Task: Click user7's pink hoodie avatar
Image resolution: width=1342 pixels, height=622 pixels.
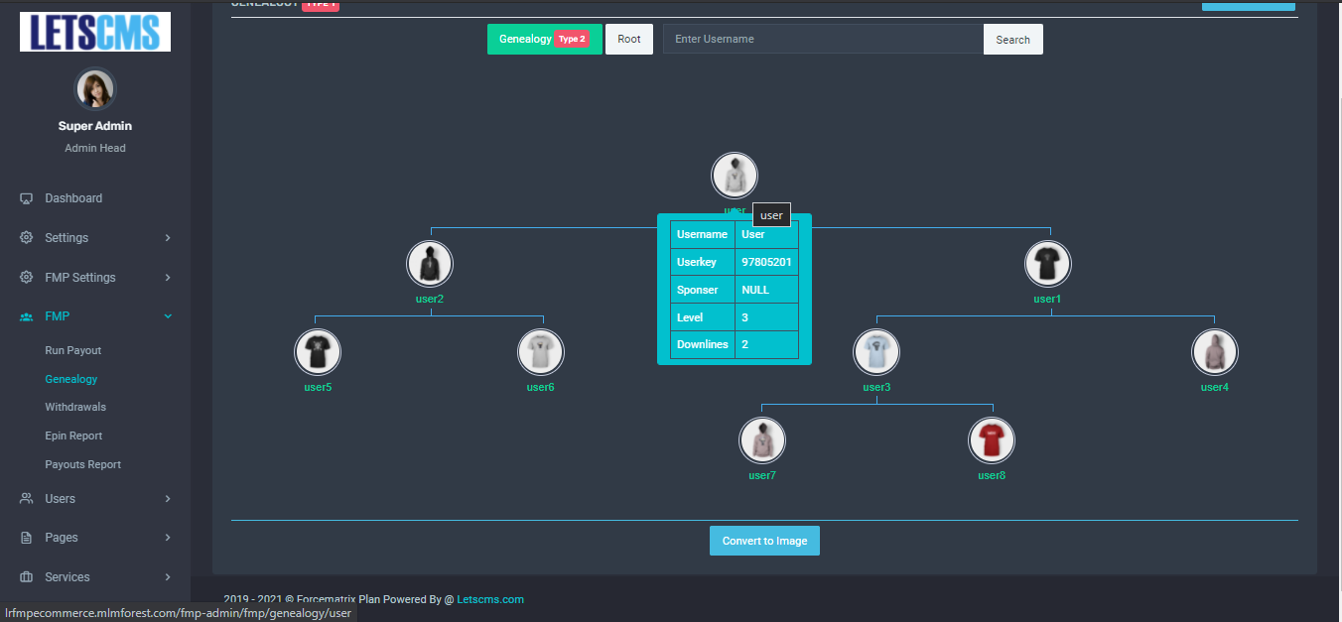Action: [x=762, y=440]
